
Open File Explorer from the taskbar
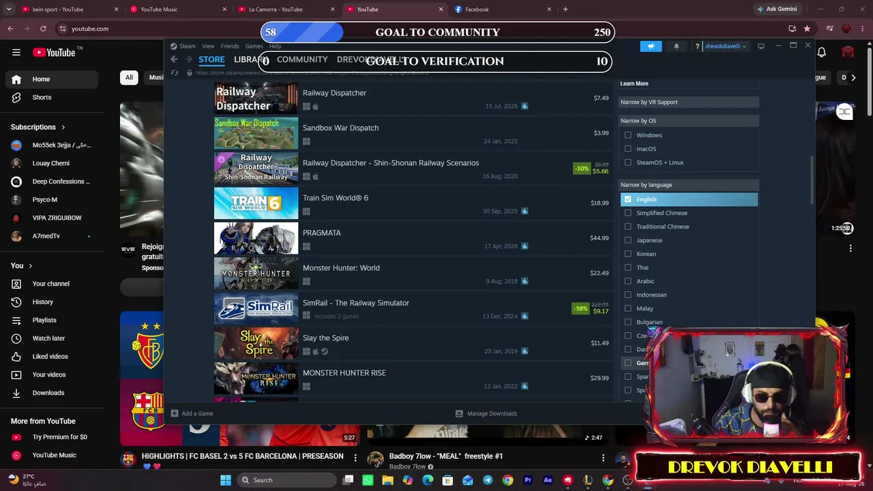pyautogui.click(x=387, y=480)
